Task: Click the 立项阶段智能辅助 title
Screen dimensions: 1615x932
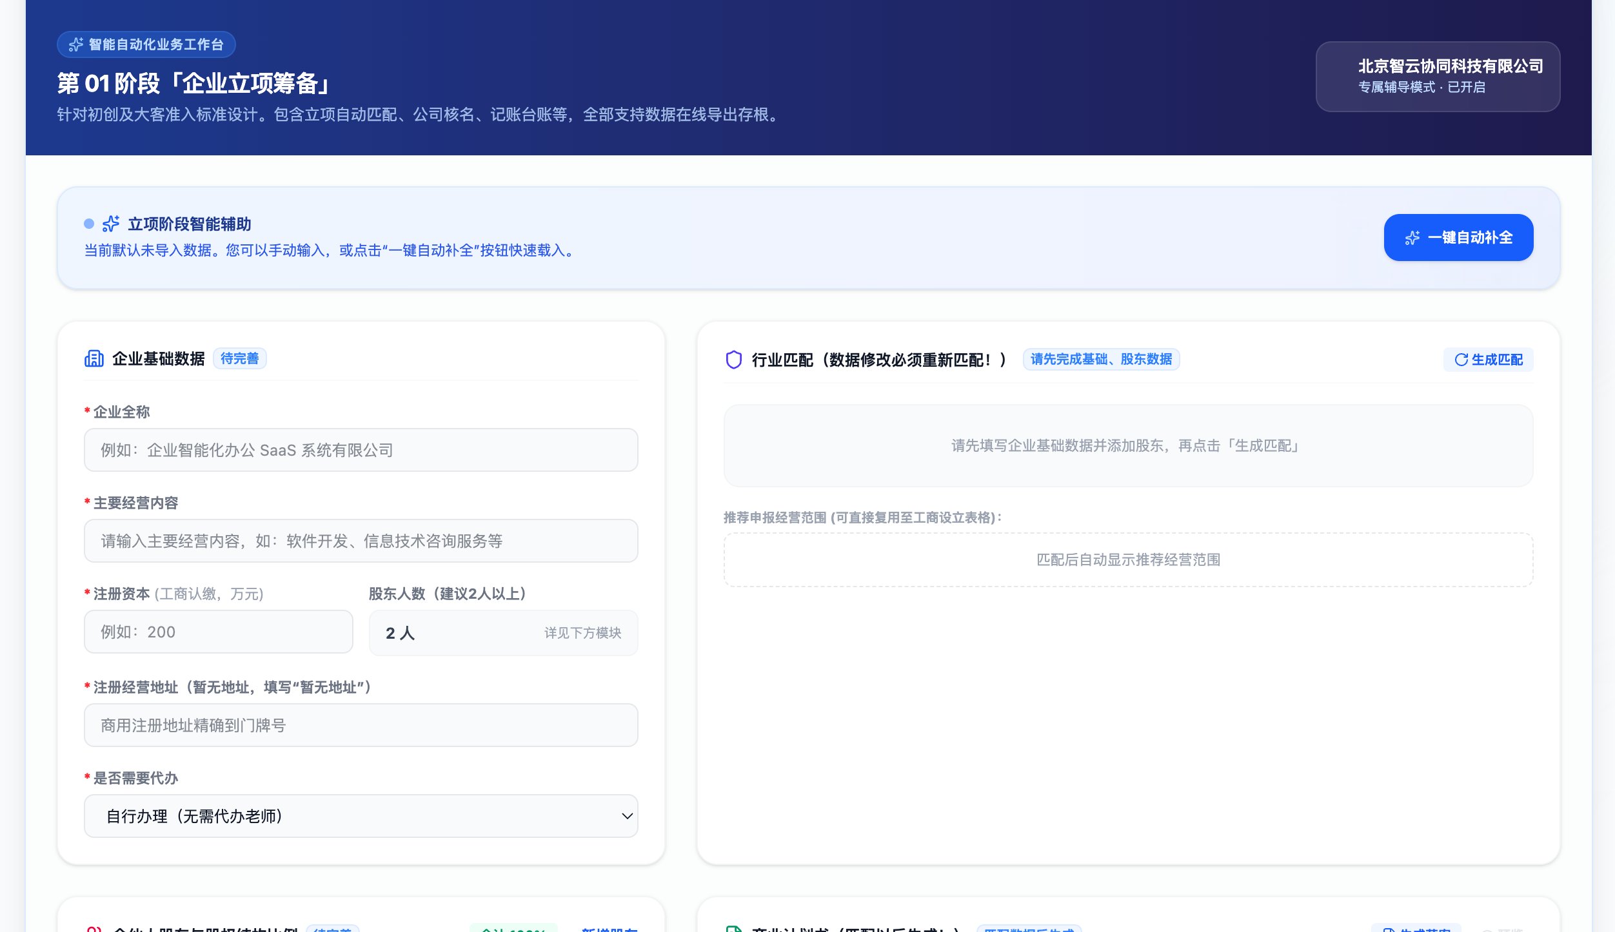Action: (x=190, y=224)
